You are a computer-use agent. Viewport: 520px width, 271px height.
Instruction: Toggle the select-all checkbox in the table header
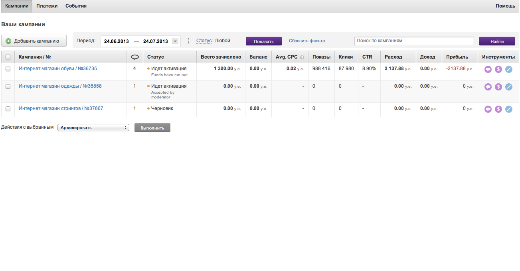coord(8,57)
